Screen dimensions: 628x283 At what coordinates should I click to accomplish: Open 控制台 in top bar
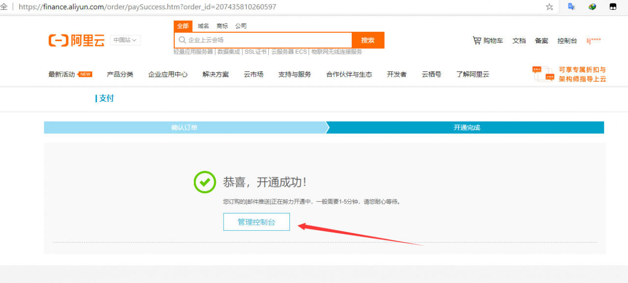(567, 41)
